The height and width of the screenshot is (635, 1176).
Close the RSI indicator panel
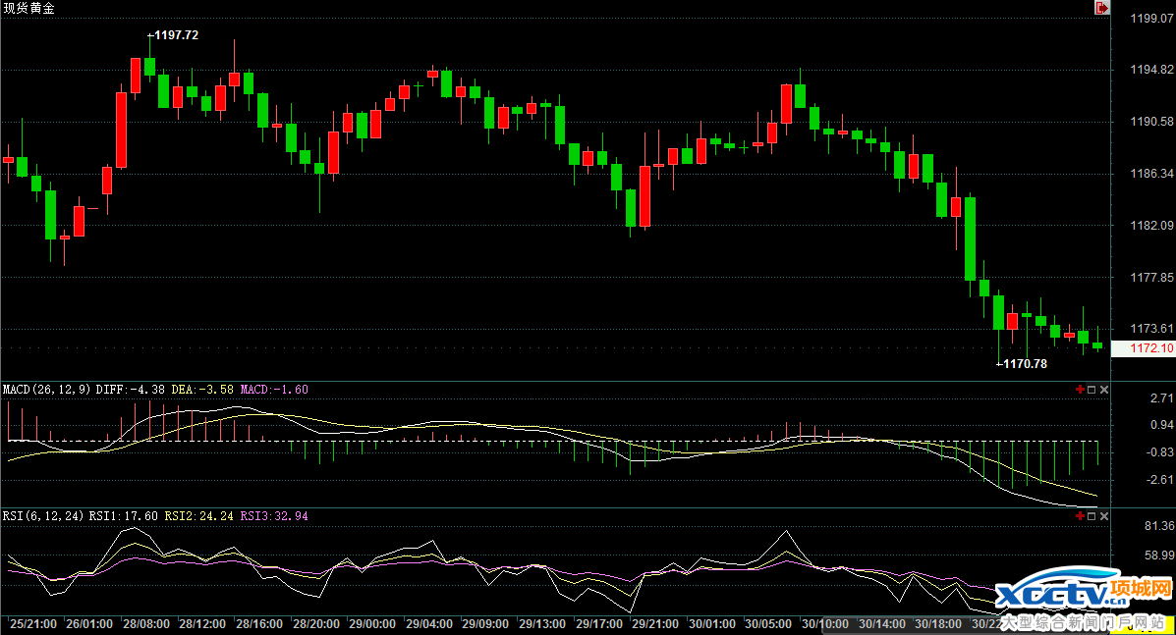[1103, 515]
